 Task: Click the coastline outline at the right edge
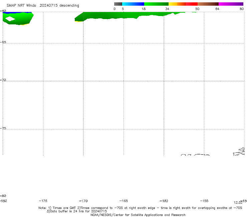[239, 152]
